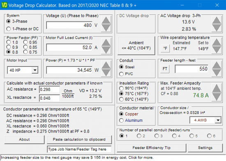
Task: Lower motor full load current down arrow
Action: (x=106, y=50)
